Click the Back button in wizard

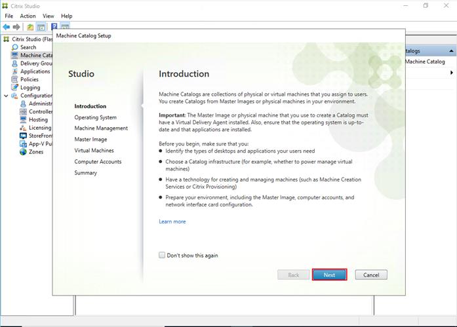click(x=294, y=275)
